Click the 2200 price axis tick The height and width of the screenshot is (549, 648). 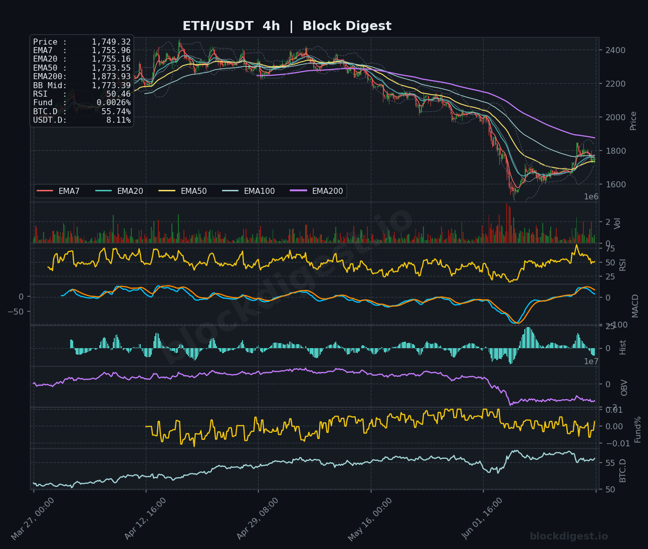[615, 84]
